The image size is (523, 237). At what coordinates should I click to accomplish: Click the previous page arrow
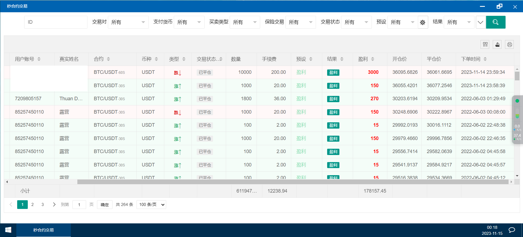pyautogui.click(x=11, y=205)
